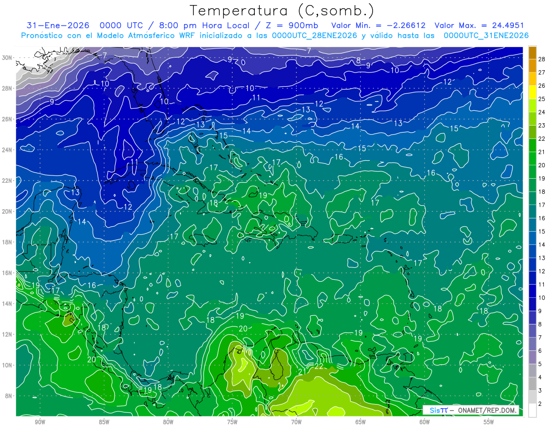Click the orange swatch between 27 and 28 on the color scale

tap(532, 66)
